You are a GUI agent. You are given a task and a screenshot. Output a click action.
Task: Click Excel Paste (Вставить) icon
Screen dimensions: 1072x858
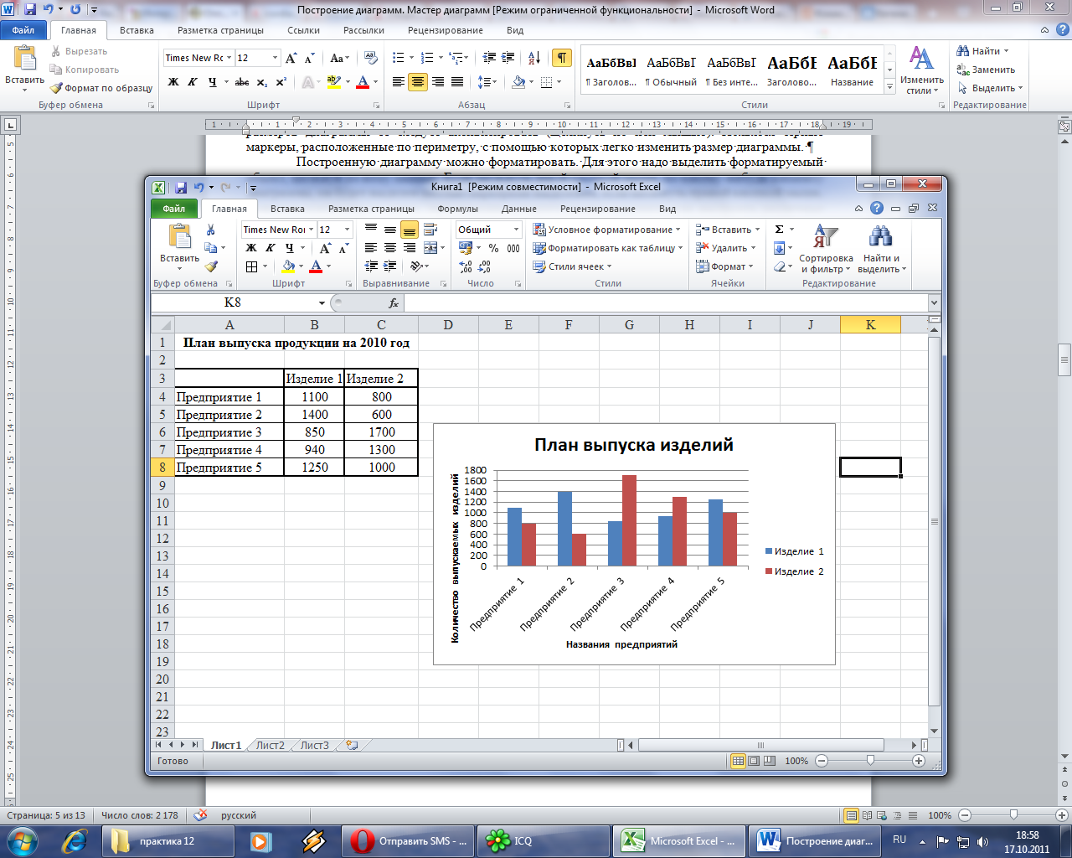coord(179,237)
